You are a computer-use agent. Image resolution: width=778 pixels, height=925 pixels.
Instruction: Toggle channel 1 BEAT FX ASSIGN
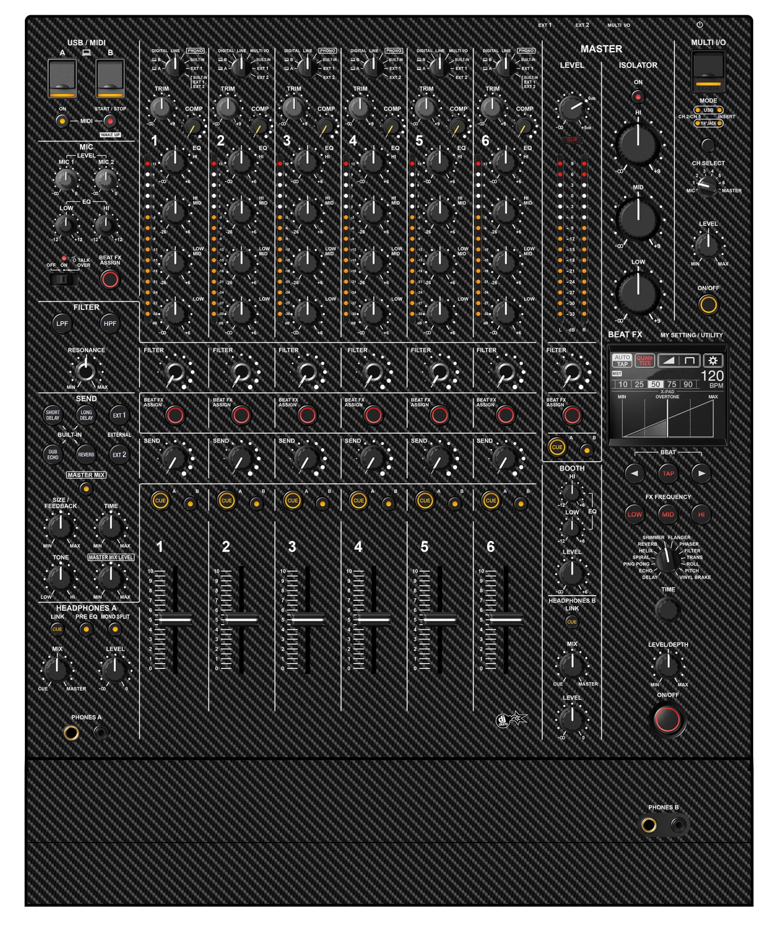175,415
